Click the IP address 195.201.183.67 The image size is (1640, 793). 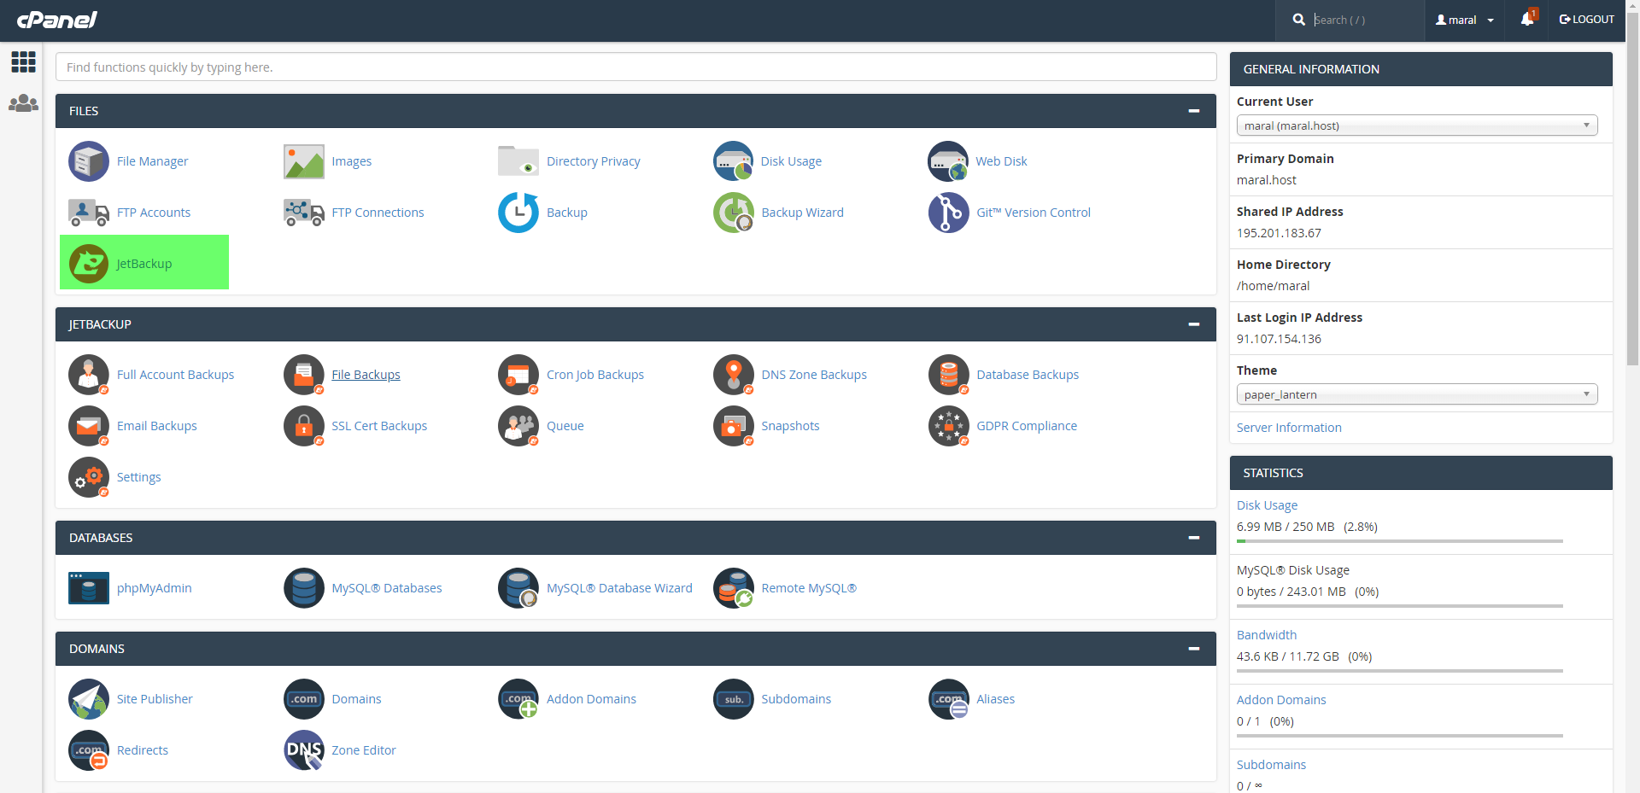coord(1279,233)
